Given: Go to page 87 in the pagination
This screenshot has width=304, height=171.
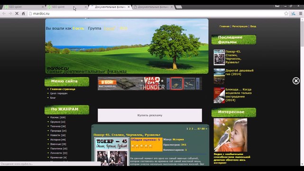Looking at the screenshot, I should 199,129.
